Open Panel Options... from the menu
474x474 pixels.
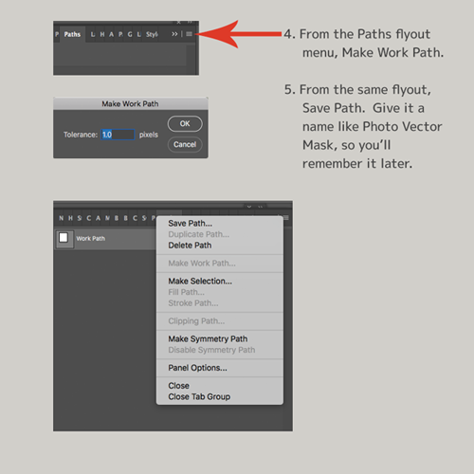197,368
